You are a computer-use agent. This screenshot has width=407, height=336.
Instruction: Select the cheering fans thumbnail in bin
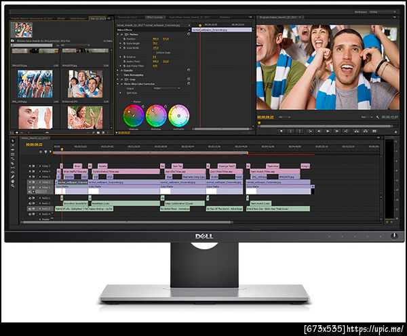tap(85, 84)
